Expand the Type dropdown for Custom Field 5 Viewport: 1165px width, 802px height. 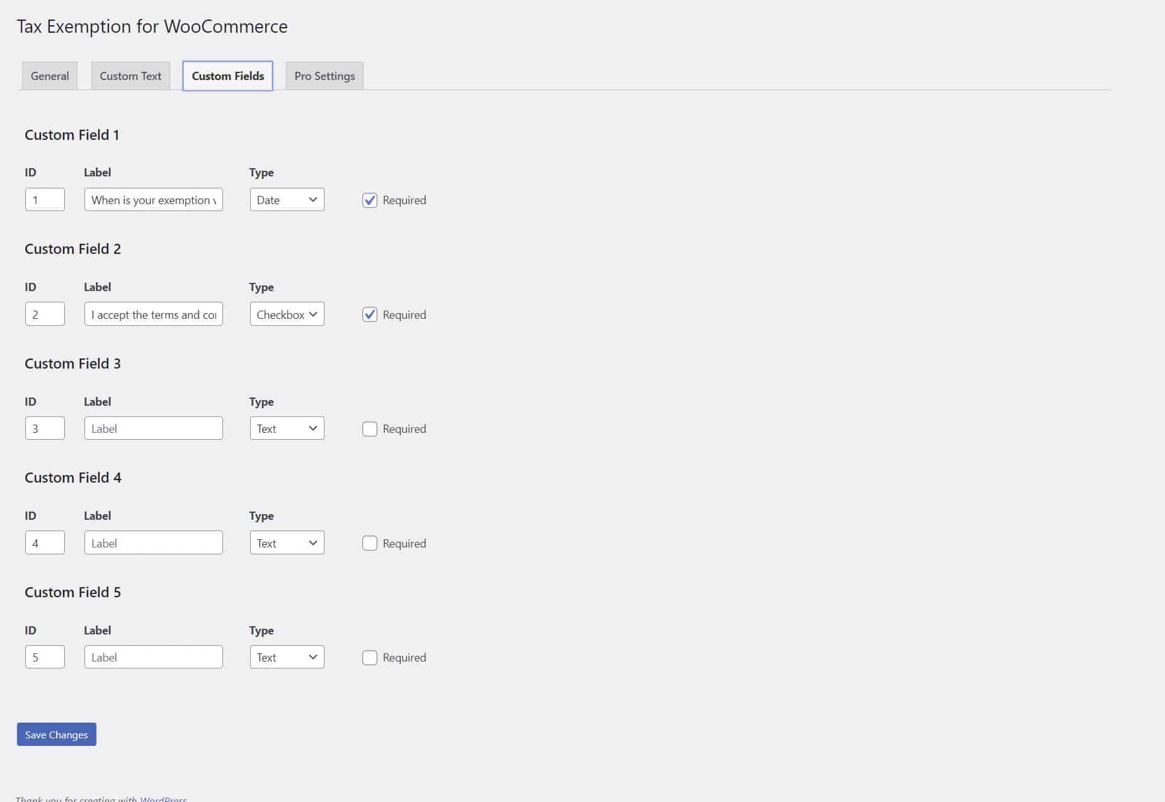click(287, 657)
